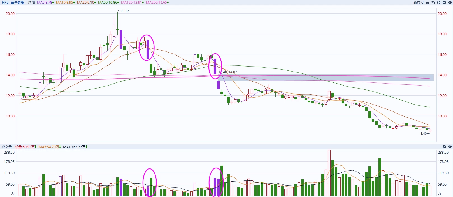Toggle the MA60:10.86 moving average indicator

pyautogui.click(x=108, y=3)
